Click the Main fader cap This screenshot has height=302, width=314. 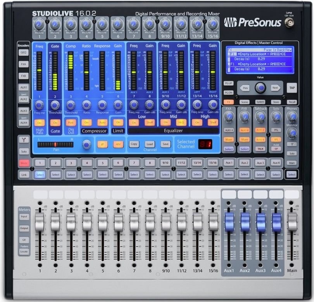tap(292, 222)
